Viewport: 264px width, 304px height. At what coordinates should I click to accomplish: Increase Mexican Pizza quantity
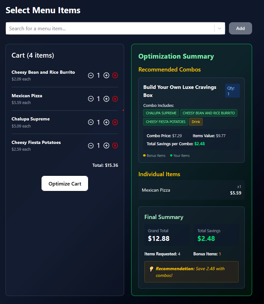coord(106,99)
